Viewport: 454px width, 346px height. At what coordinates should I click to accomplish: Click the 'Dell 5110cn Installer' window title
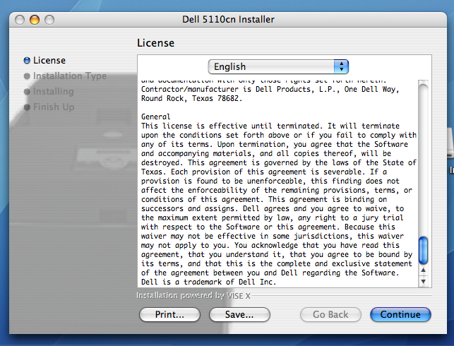(x=228, y=19)
